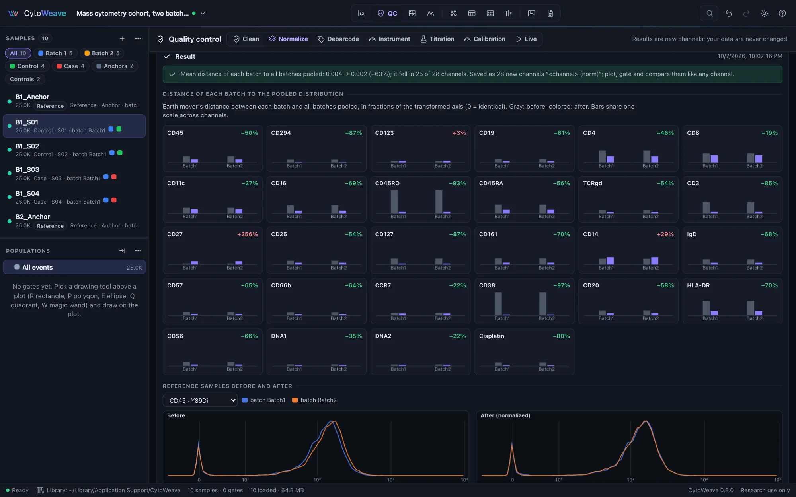
Task: Open the histogram overlay view icon
Action: pos(431,13)
